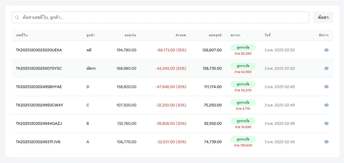Select the ลูกค้า column header
The height and width of the screenshot is (163, 344).
[x=91, y=35]
